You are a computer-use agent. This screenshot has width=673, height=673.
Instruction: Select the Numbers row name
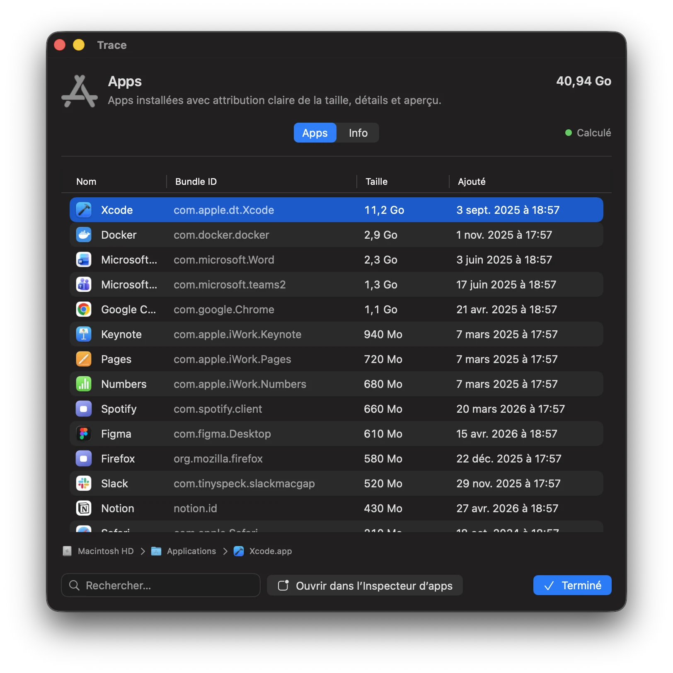click(124, 384)
